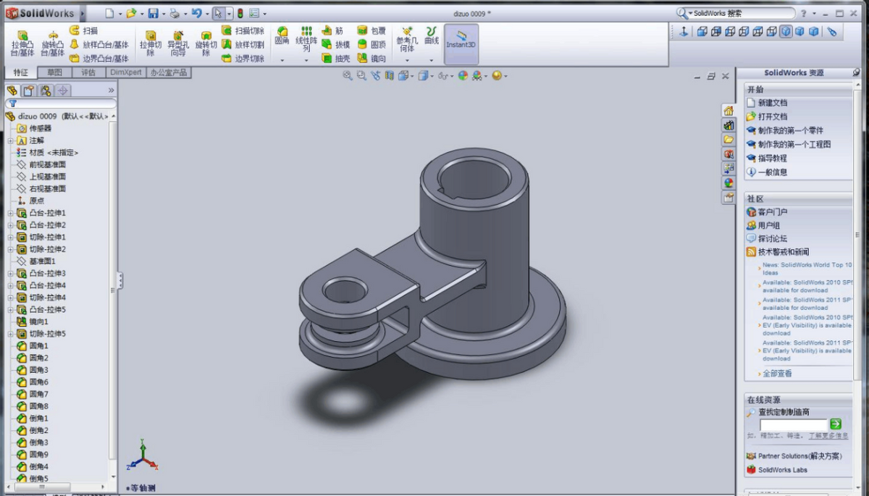Click the Save icon in the top toolbar
Viewport: 869px width, 496px height.
153,13
